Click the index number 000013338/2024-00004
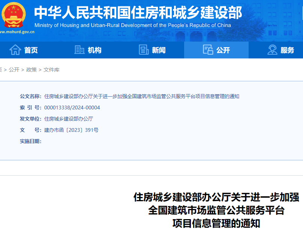This screenshot has height=230, width=303. coord(72,108)
